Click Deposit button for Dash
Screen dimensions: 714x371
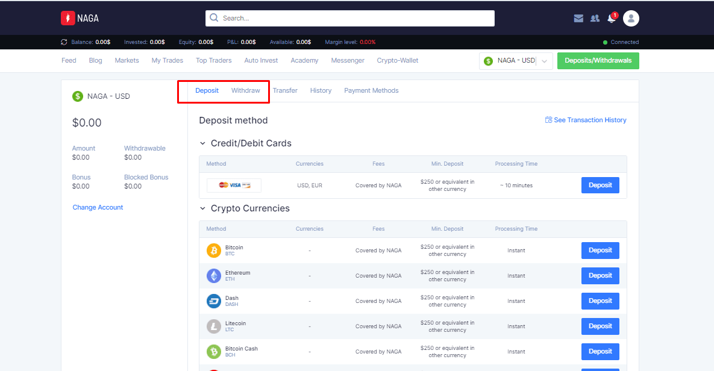[600, 301]
